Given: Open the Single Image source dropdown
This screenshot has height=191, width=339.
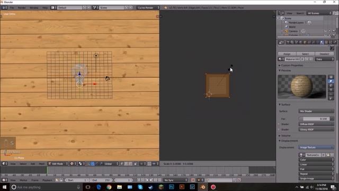Looking at the screenshot, I should [x=316, y=179].
